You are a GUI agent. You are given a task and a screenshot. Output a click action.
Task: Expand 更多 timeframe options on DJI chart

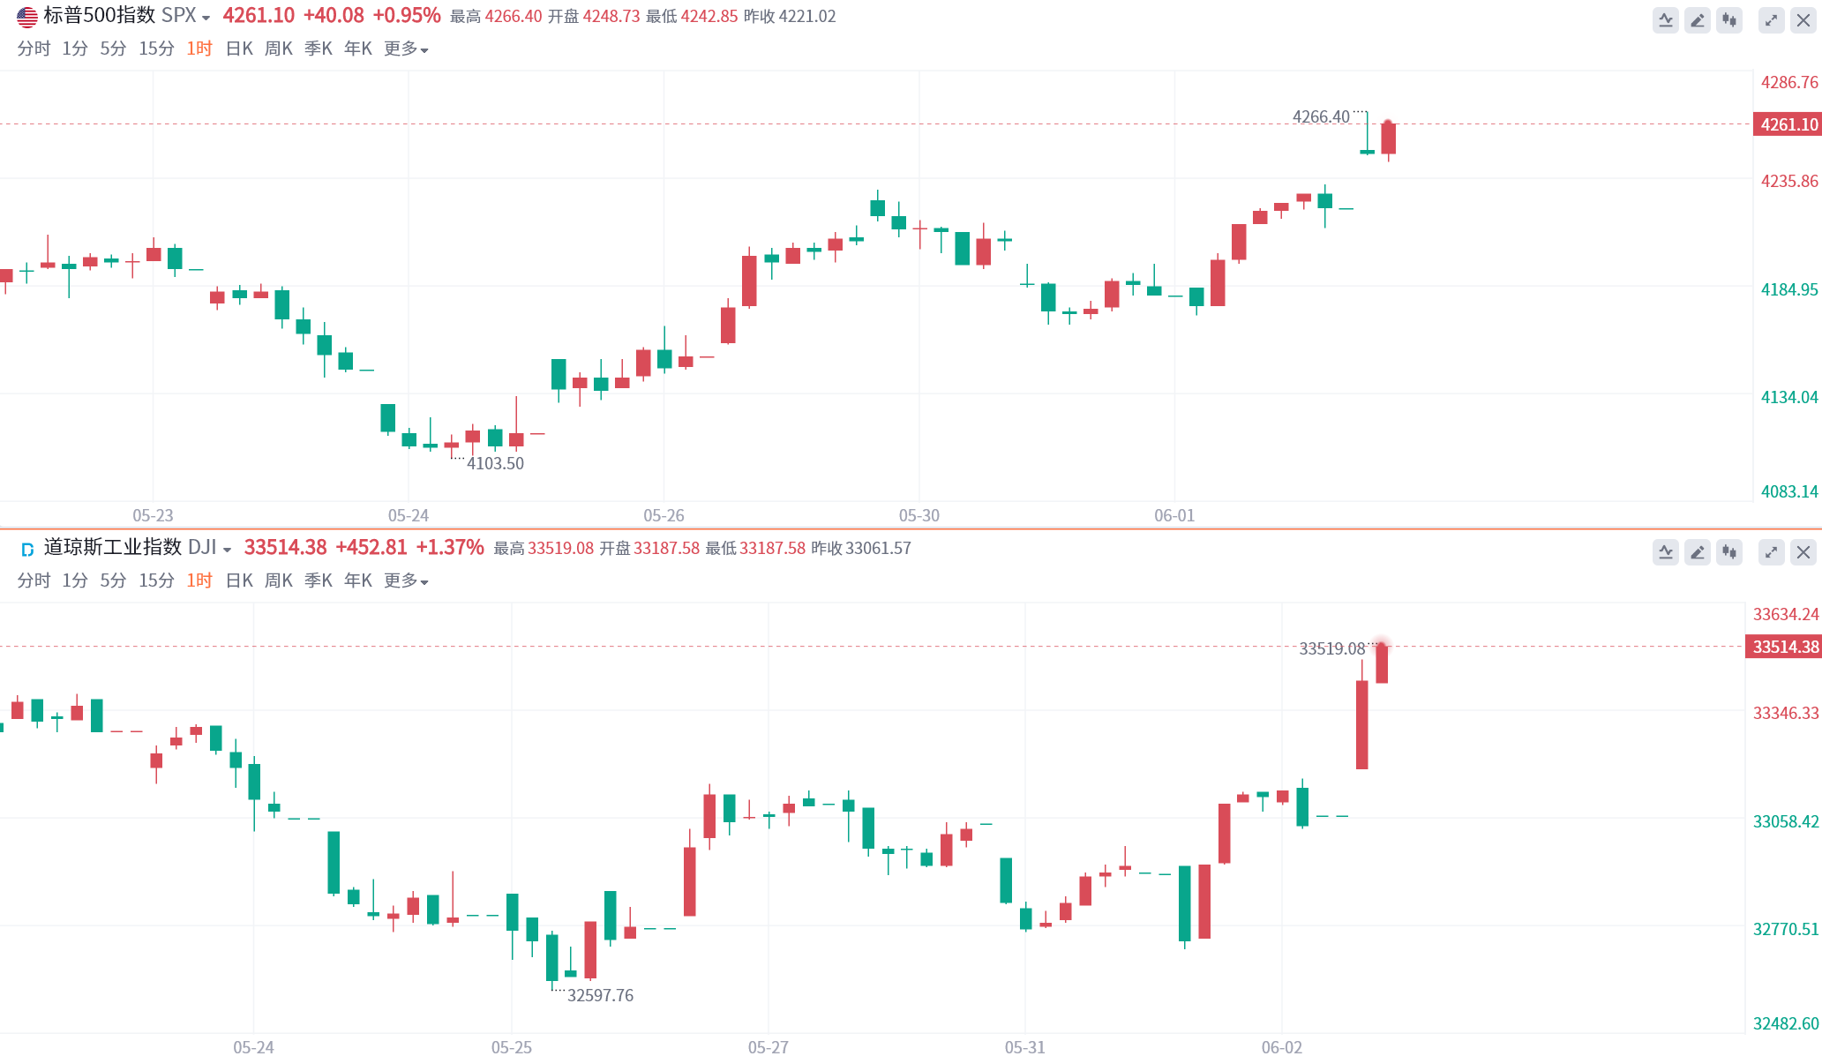405,580
